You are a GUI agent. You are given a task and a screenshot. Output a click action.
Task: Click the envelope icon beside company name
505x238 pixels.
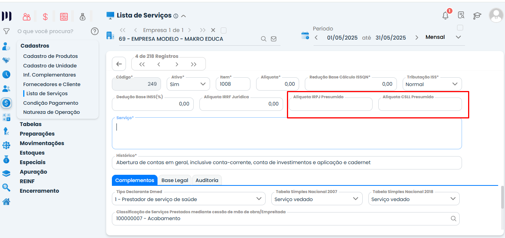274,39
